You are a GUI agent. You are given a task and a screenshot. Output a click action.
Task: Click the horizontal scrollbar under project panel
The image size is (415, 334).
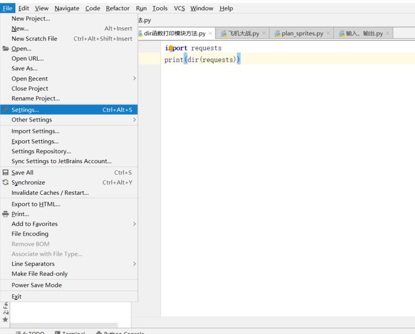tap(64, 325)
